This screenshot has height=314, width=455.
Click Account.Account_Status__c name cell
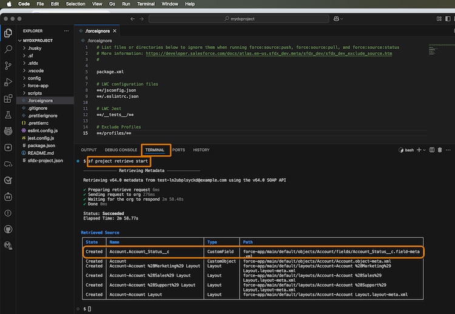[x=140, y=252]
